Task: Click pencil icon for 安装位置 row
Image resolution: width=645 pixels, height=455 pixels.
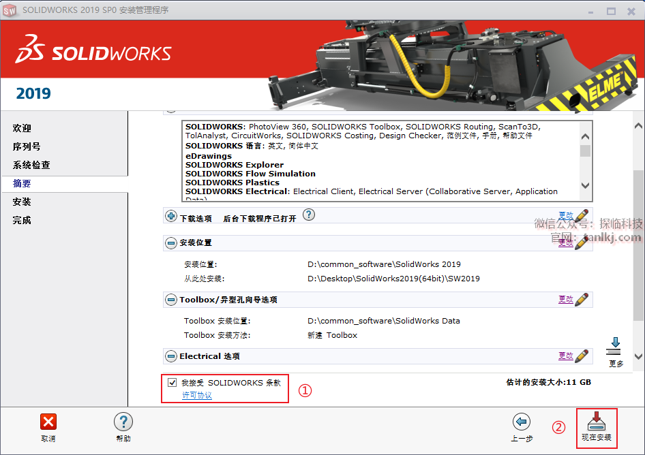Action: (x=582, y=243)
